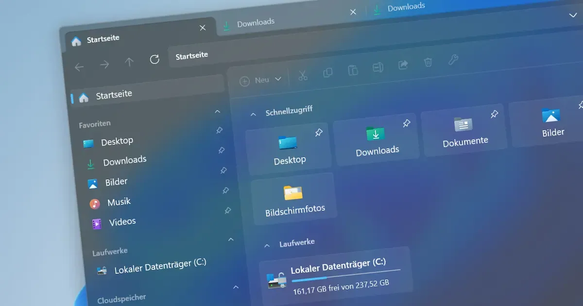Viewport: 583px width, 306px height.
Task: Close the Startseite tab
Action: click(x=203, y=28)
